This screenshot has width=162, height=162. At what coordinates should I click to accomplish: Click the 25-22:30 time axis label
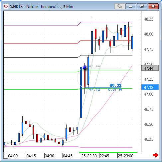point(89,156)
